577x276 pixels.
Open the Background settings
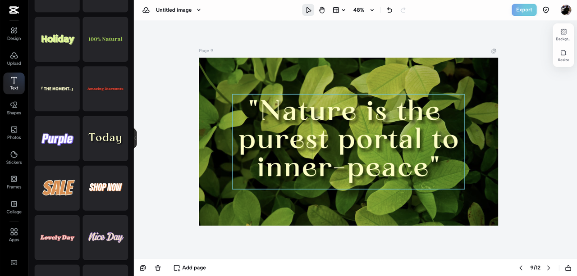[563, 35]
